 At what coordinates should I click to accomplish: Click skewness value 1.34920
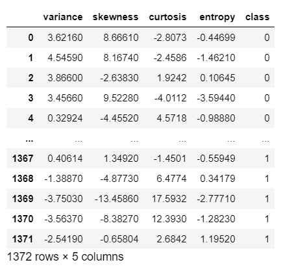pyautogui.click(x=121, y=159)
